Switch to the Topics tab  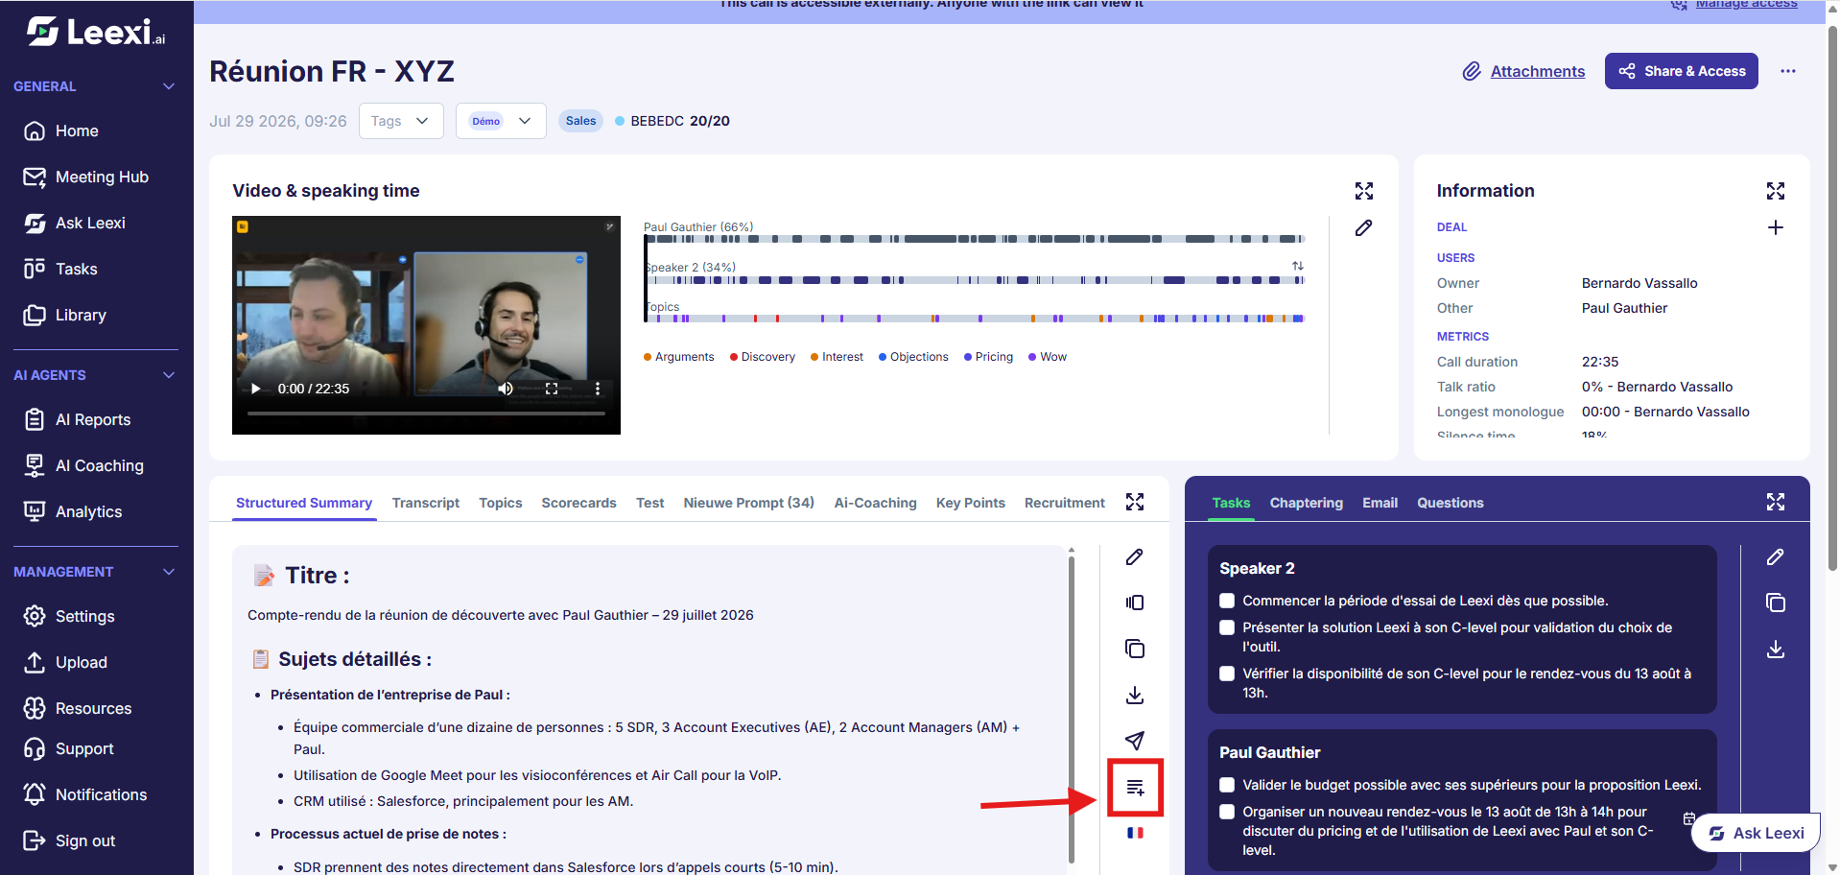click(x=500, y=503)
